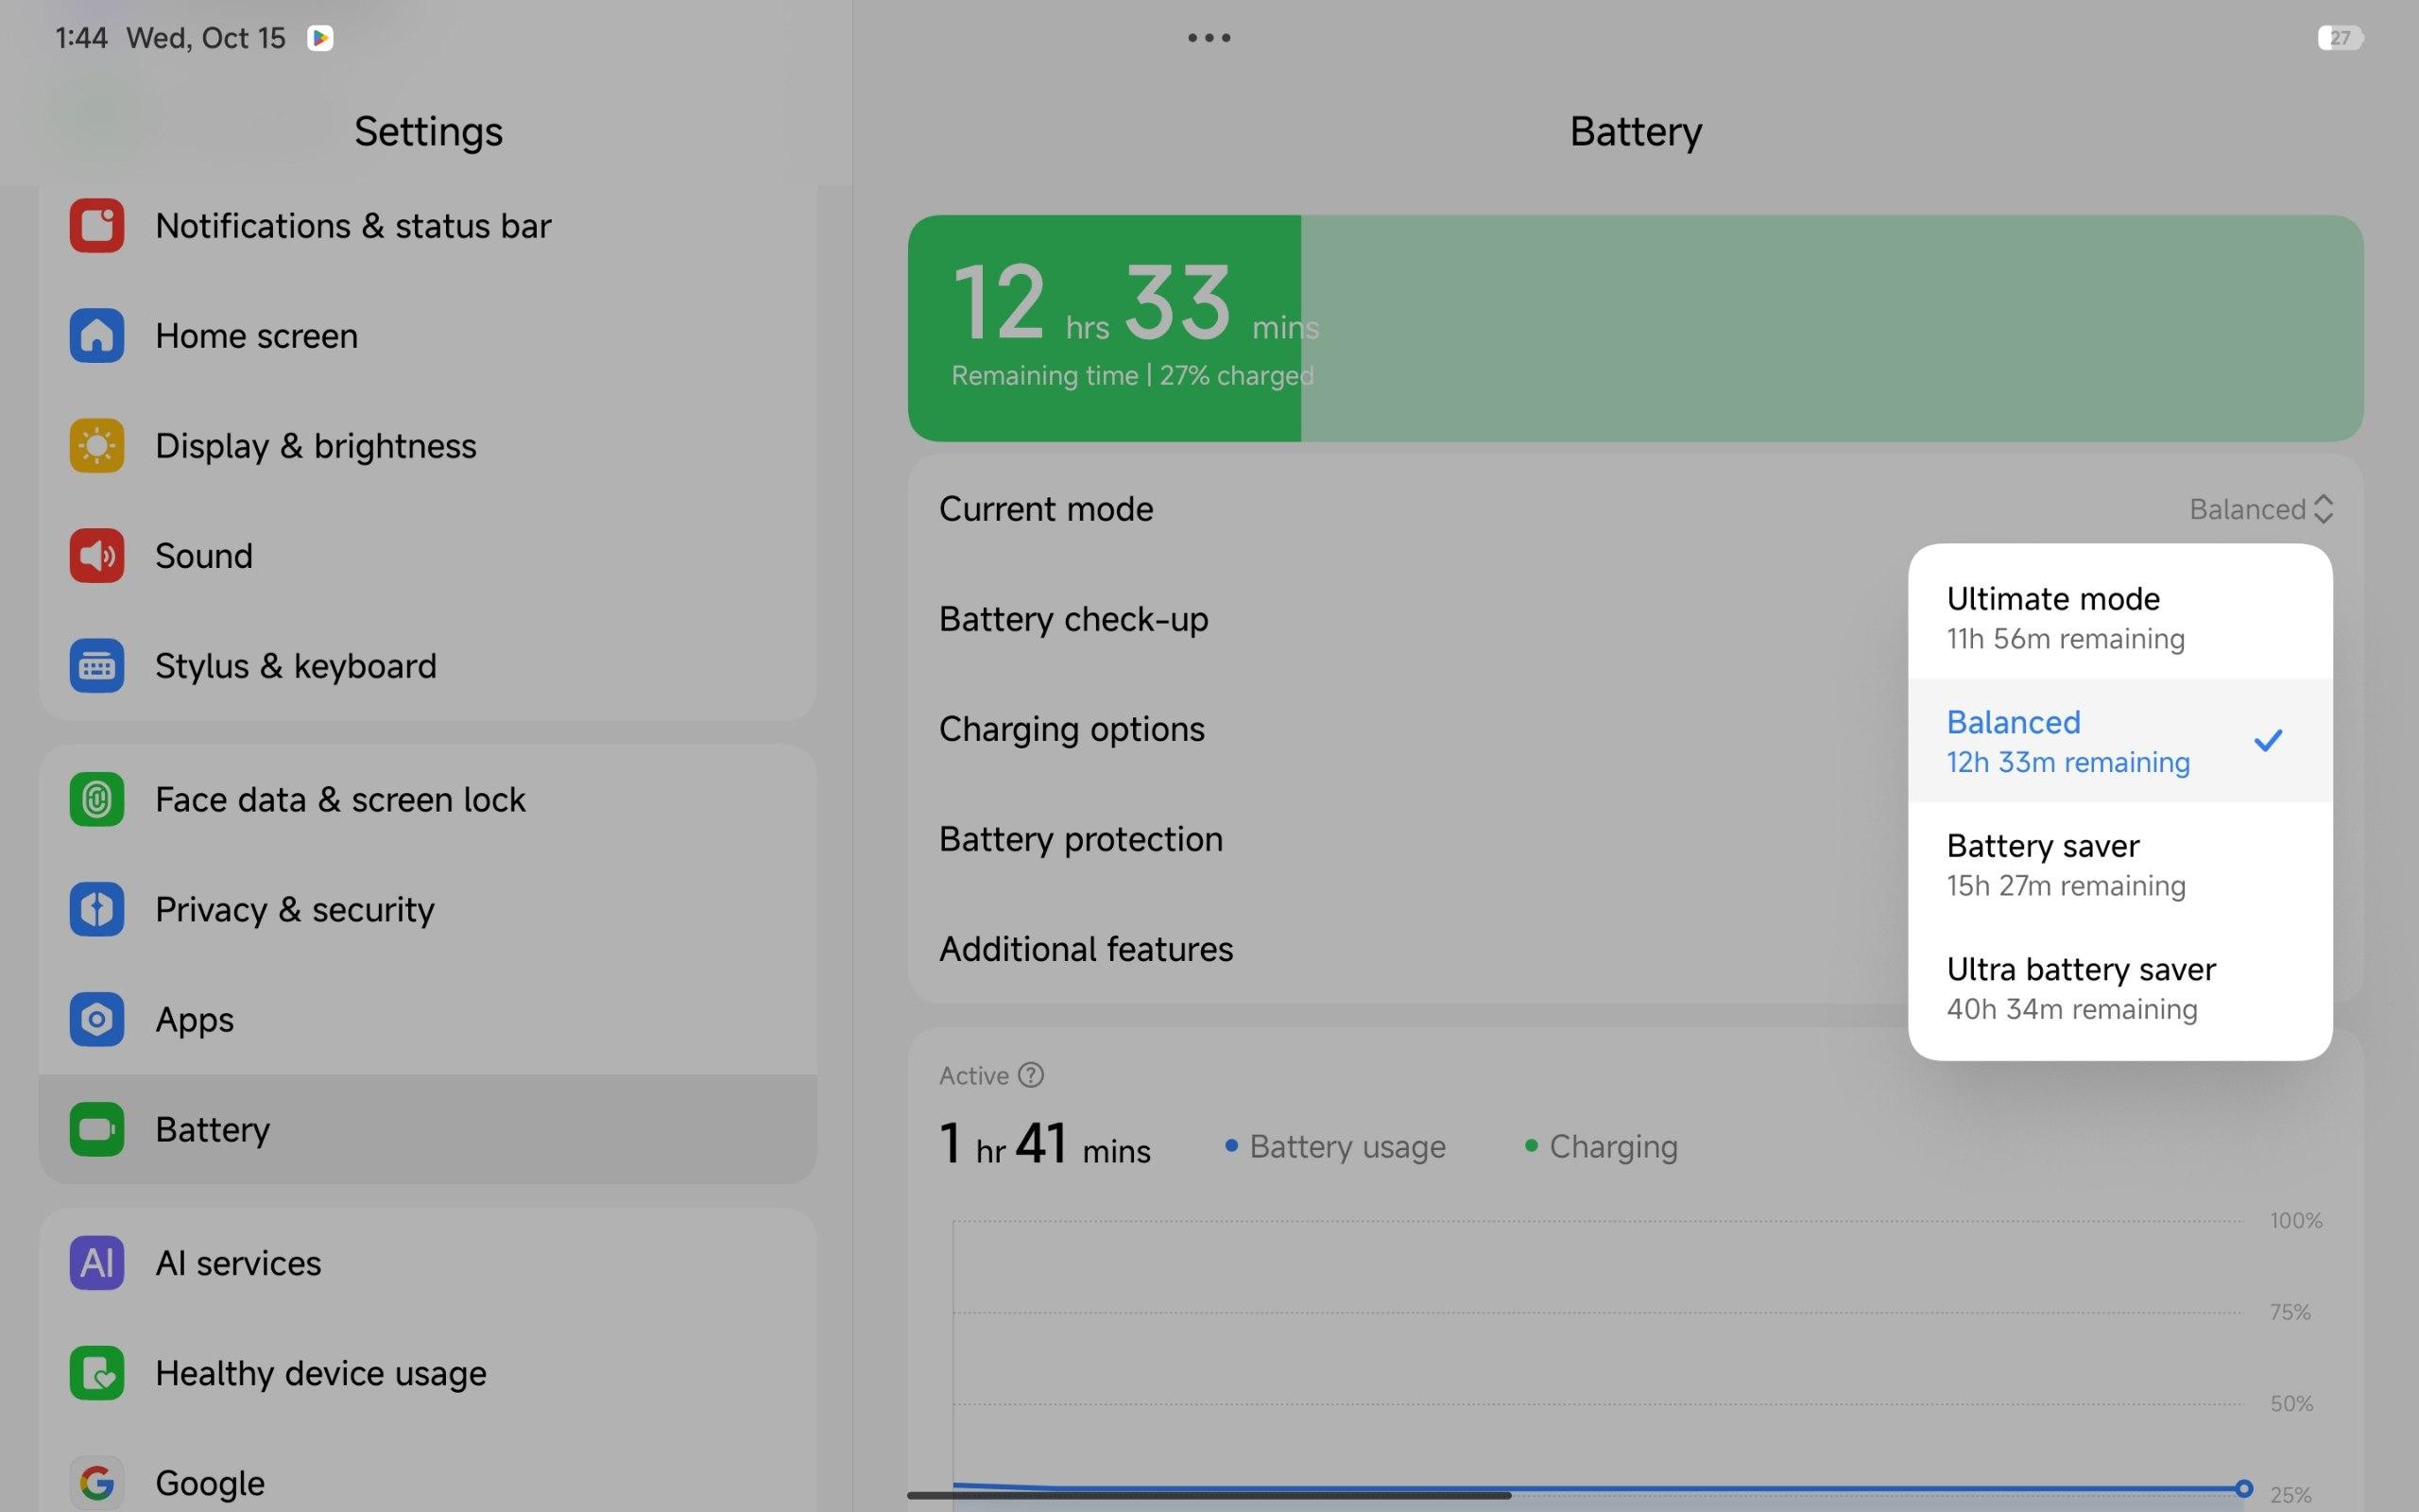
Task: Open Battery check-up
Action: point(1073,619)
